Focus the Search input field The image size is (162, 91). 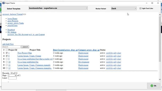coord(12,47)
